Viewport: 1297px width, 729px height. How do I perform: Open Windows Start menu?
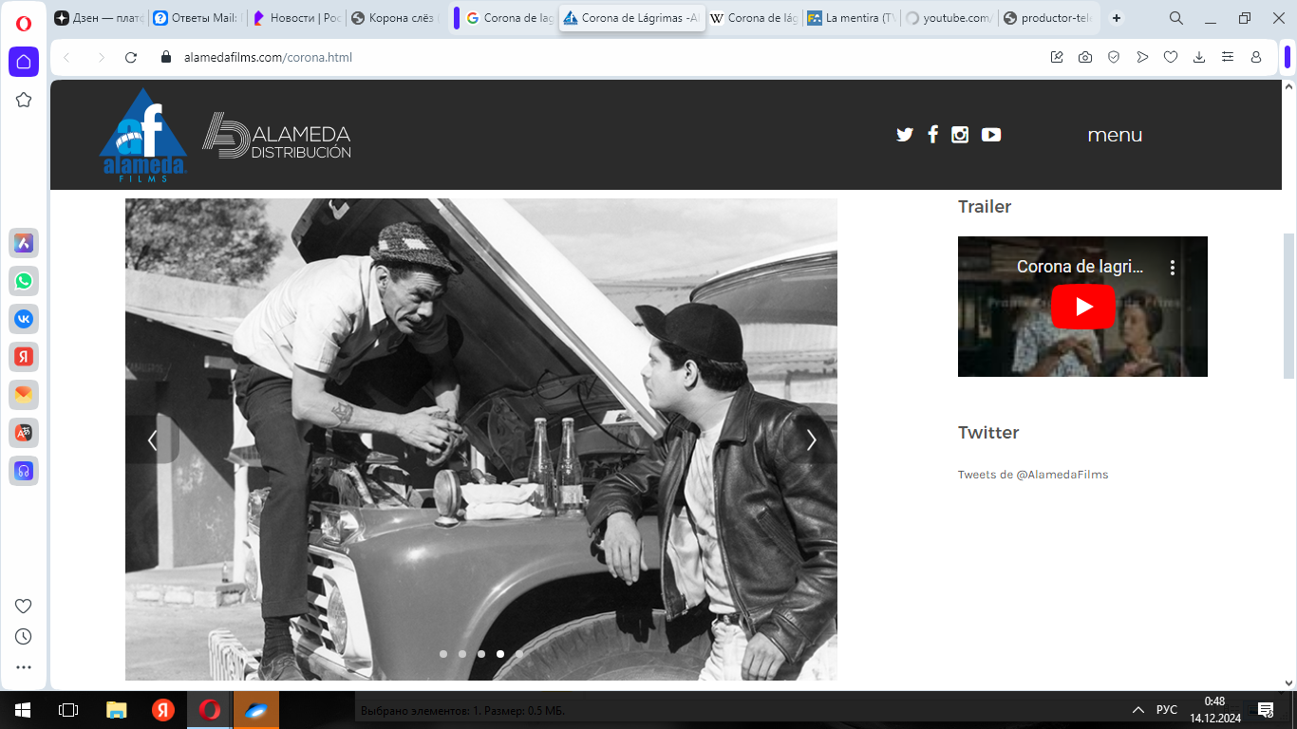point(23,710)
